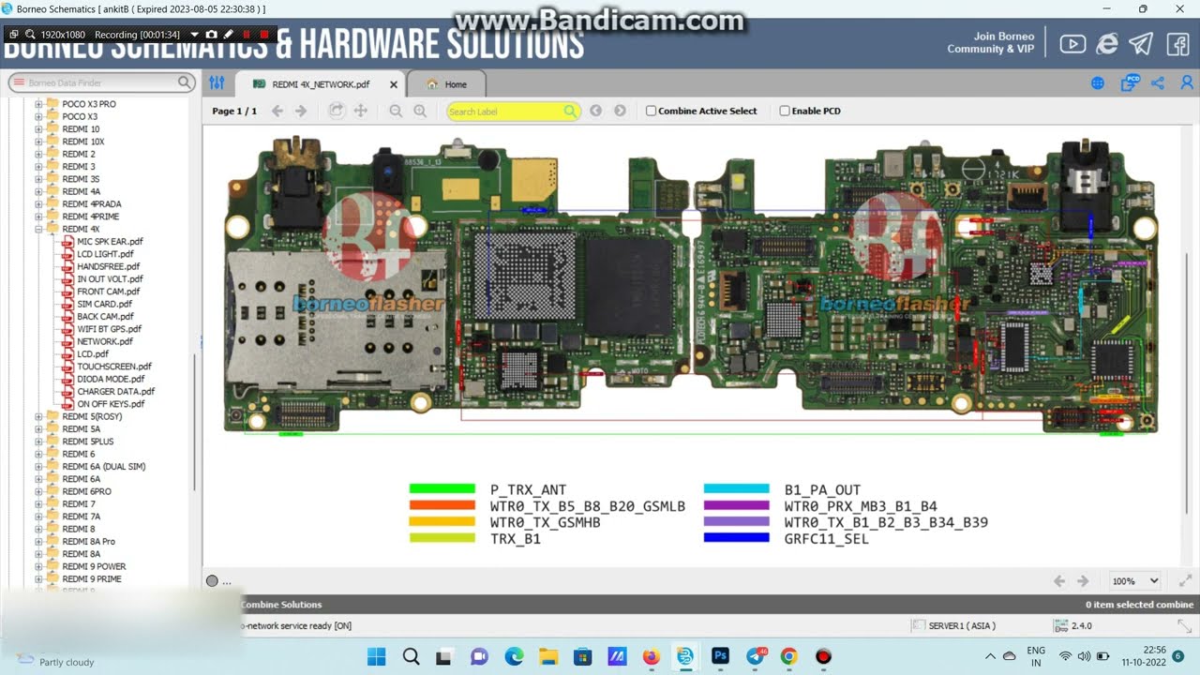The width and height of the screenshot is (1200, 675).
Task: Open the PCD viewer icon
Action: click(x=1130, y=82)
